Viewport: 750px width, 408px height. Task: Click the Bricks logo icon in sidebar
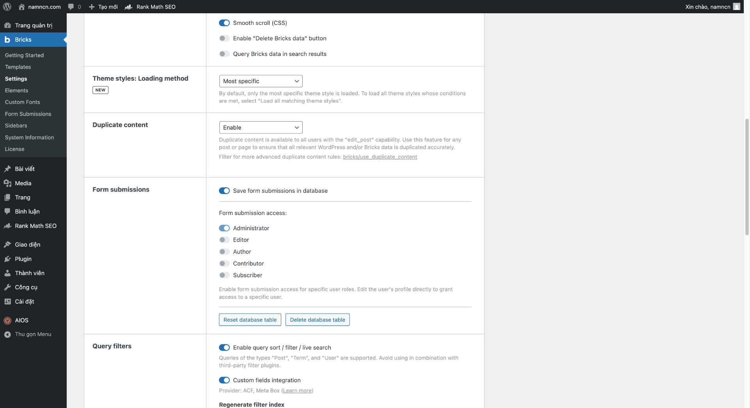tap(7, 40)
